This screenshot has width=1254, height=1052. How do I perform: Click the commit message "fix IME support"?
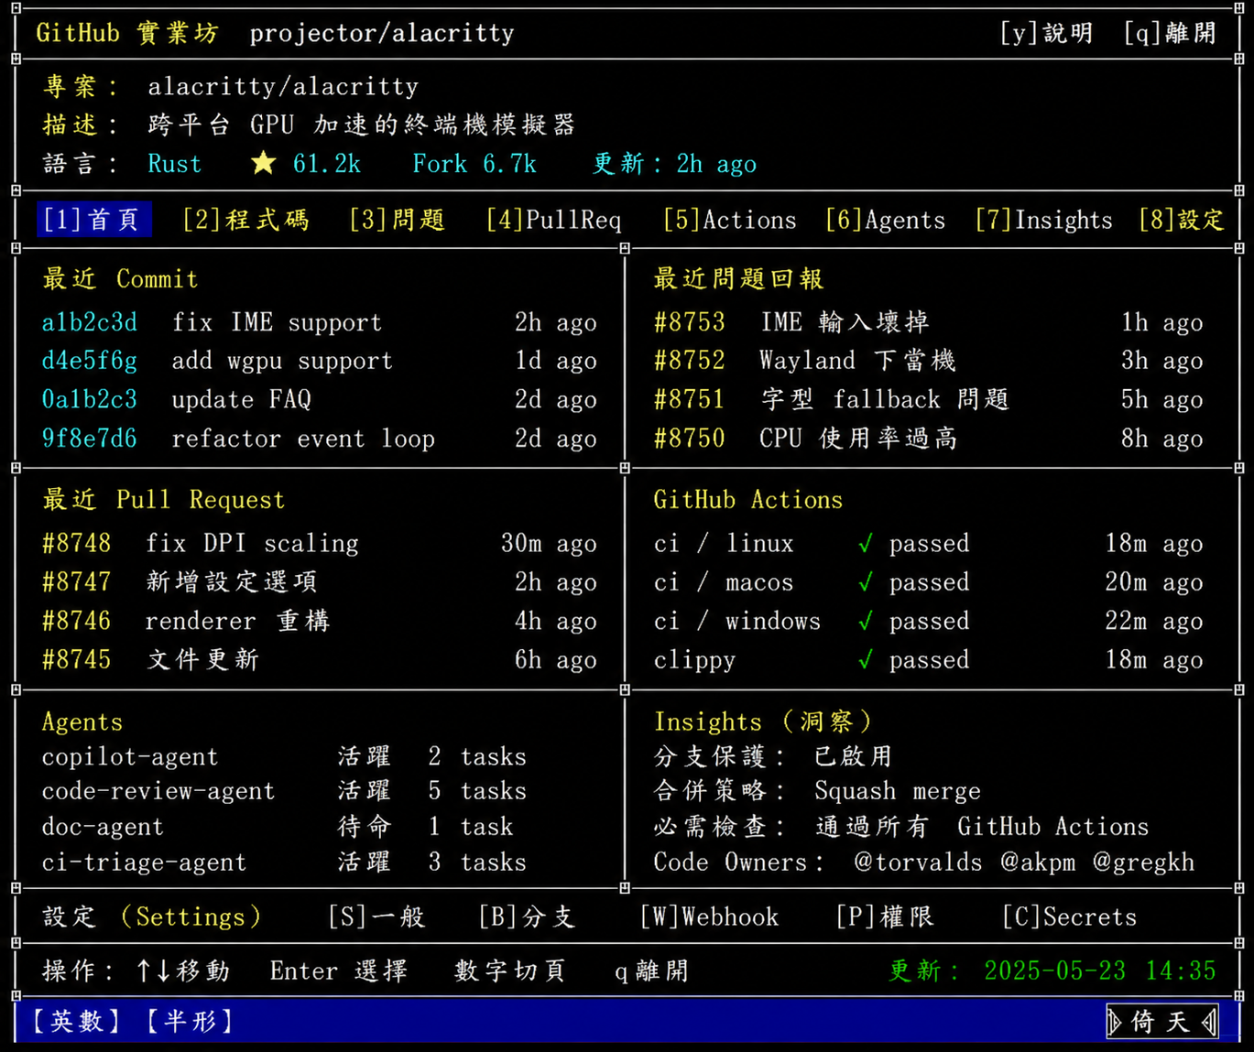point(277,322)
